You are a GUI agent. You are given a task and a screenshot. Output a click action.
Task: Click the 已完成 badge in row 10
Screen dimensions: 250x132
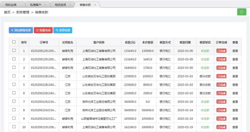[x=221, y=127]
